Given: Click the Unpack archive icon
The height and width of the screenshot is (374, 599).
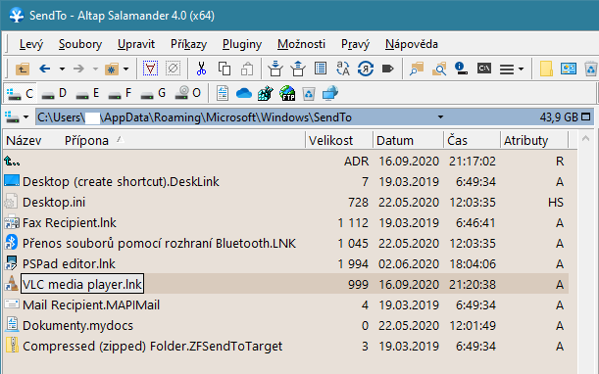Looking at the screenshot, I should [x=298, y=69].
